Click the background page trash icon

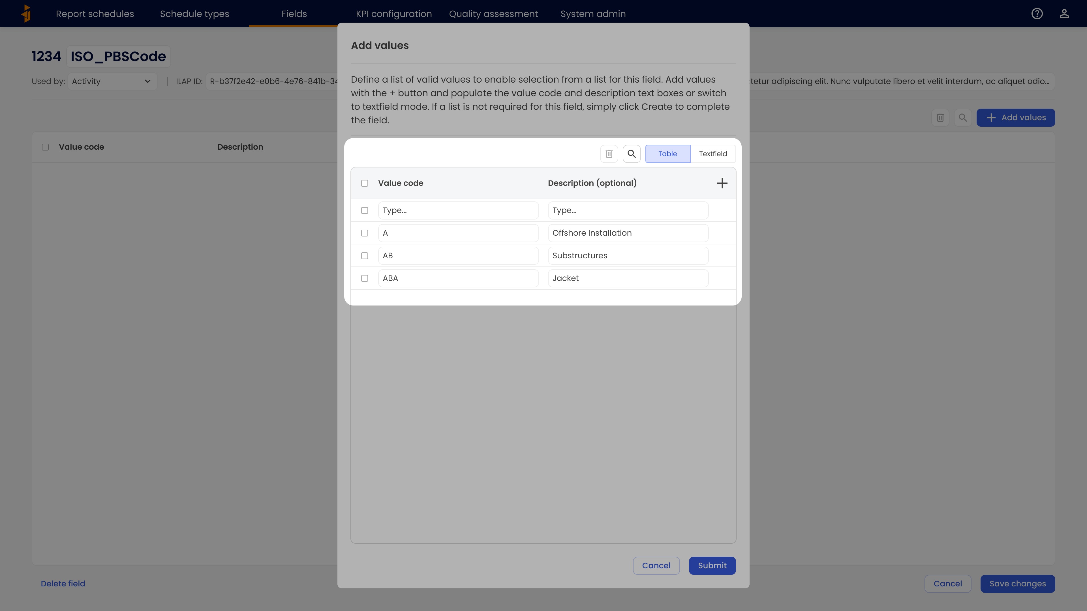click(x=940, y=118)
